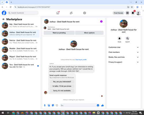Open the Ady conversation
This screenshot has height=115, width=144.
20,26
